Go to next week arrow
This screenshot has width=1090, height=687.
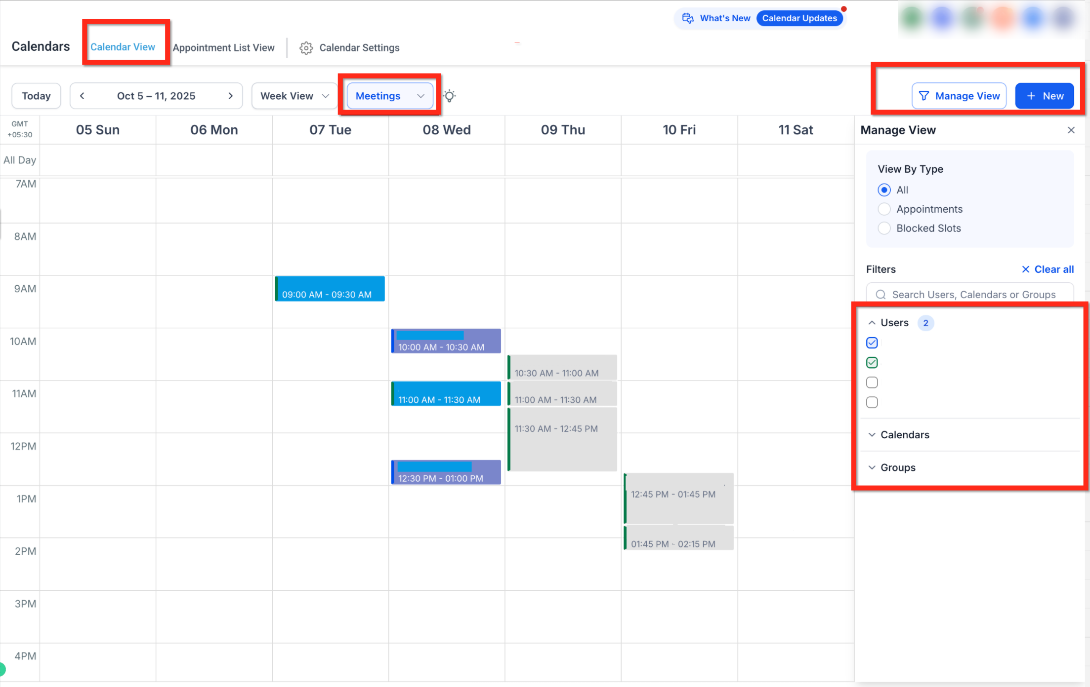click(230, 96)
